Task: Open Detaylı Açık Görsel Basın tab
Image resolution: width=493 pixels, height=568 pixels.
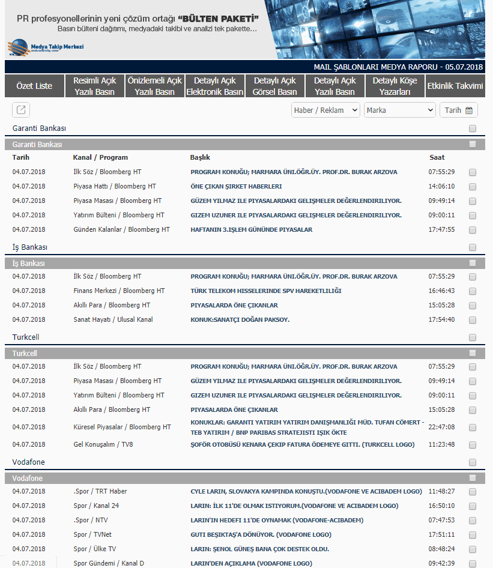Action: coord(275,86)
